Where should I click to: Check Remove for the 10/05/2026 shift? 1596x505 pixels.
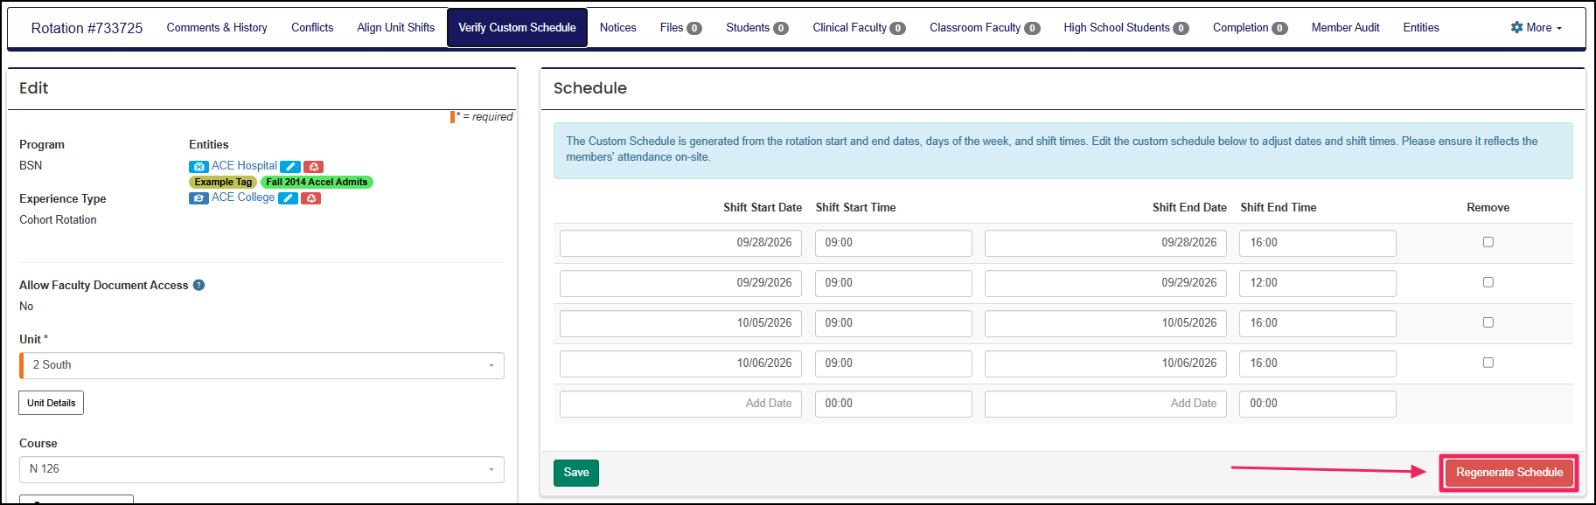tap(1488, 322)
